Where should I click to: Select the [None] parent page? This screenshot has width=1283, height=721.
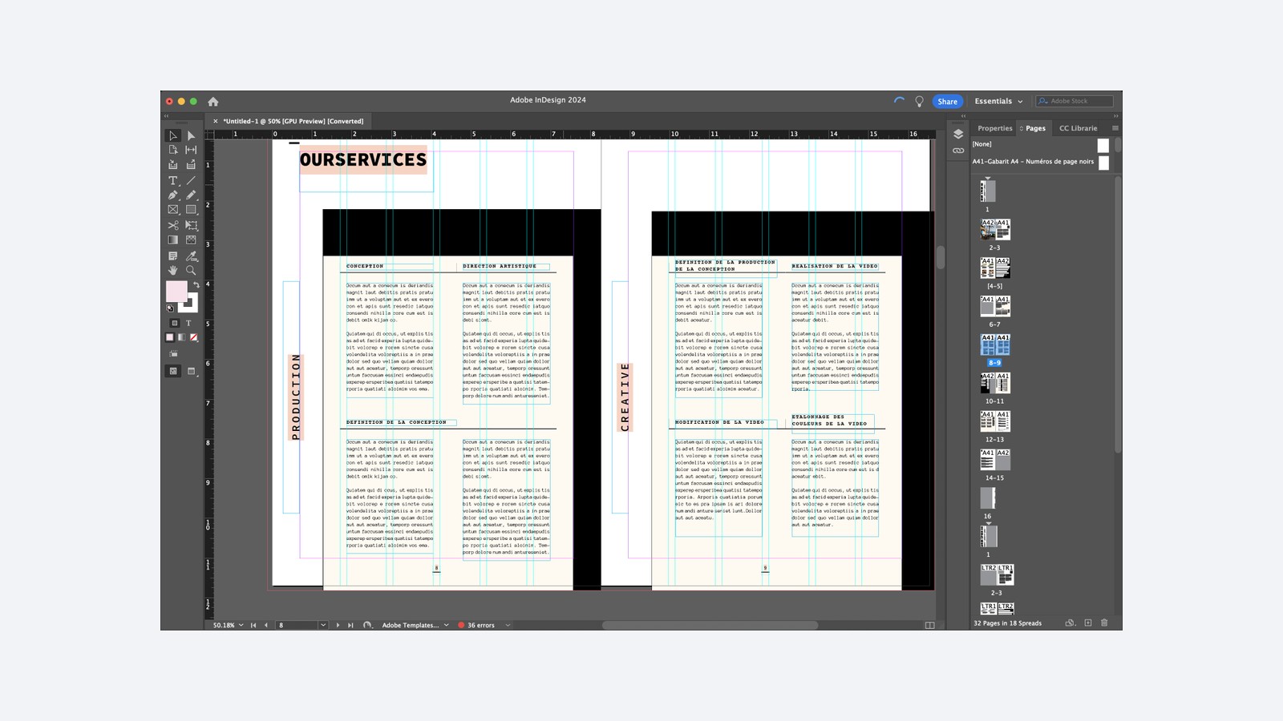coord(1040,145)
